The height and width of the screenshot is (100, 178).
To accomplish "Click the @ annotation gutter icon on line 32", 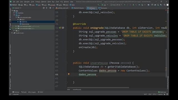I will point(63,28).
